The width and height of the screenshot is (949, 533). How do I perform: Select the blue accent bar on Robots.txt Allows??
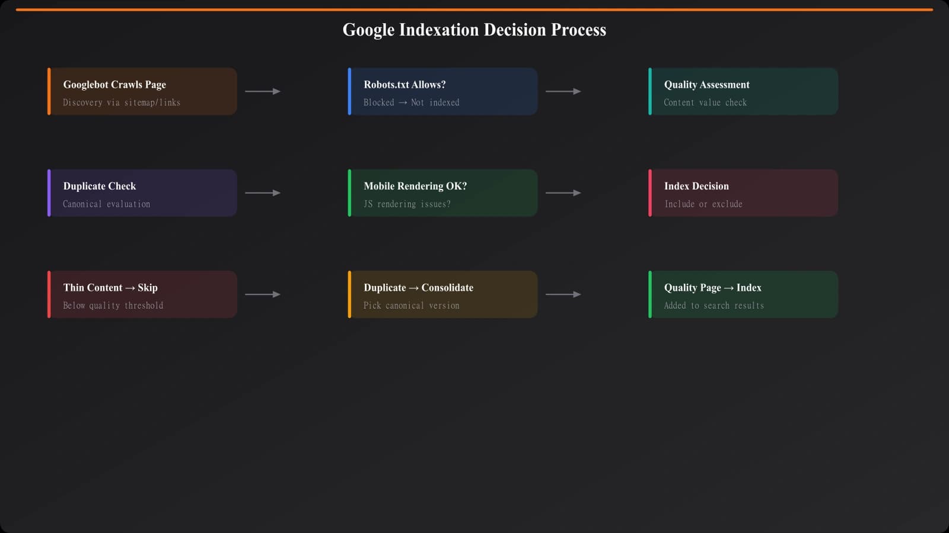pyautogui.click(x=349, y=91)
